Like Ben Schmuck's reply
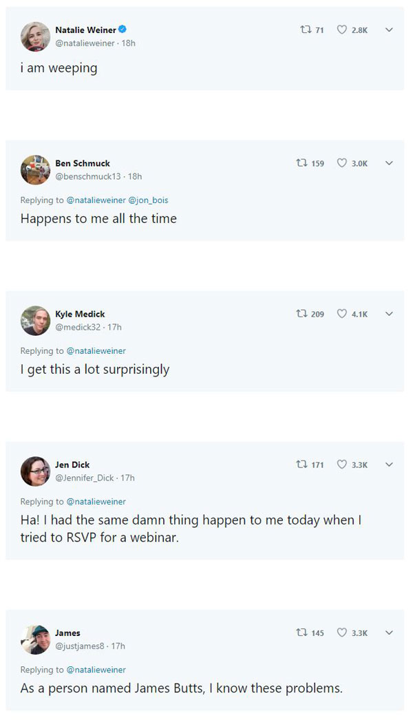 coord(341,163)
